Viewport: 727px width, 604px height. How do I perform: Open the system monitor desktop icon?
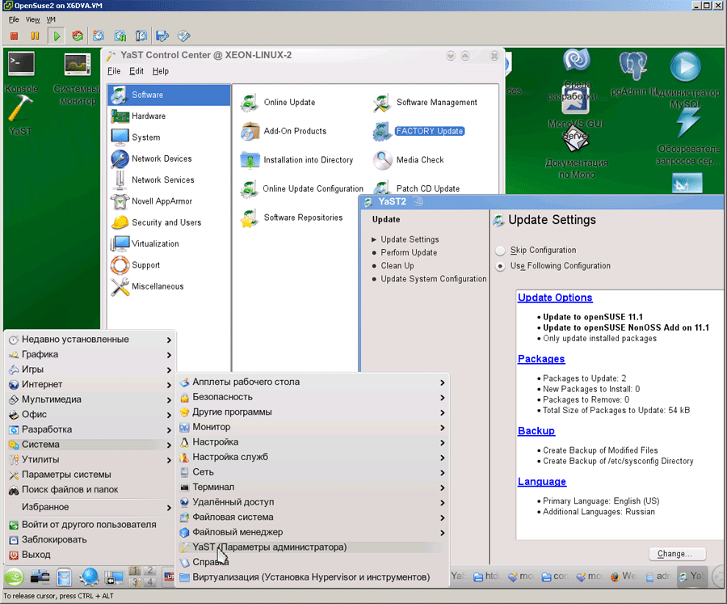pos(77,78)
